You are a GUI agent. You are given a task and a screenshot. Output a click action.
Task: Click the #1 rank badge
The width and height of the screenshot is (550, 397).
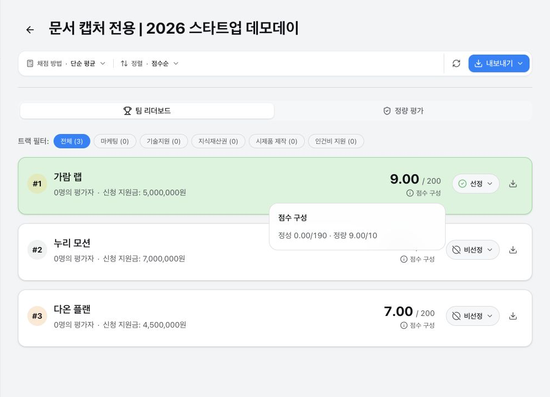[37, 184]
